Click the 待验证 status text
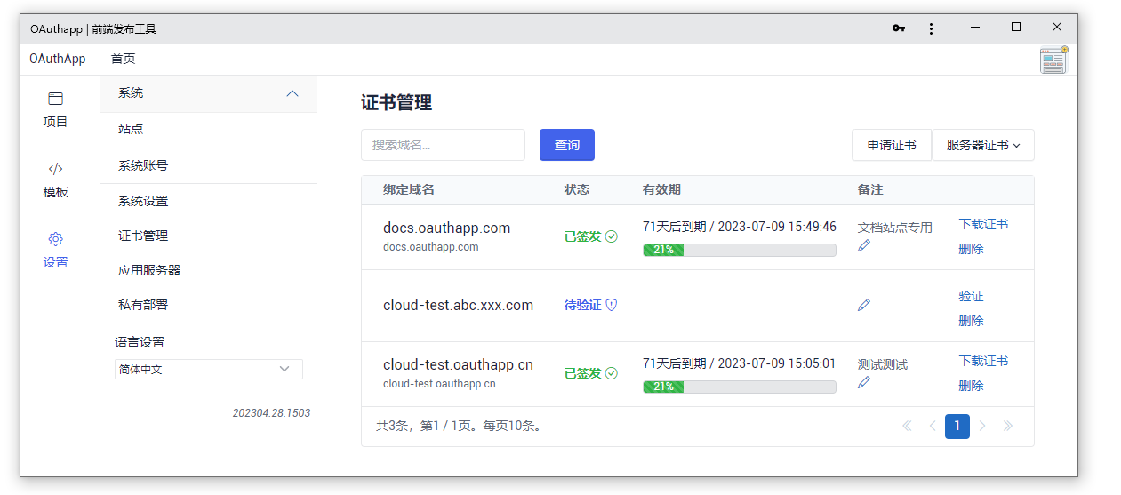 (x=583, y=305)
